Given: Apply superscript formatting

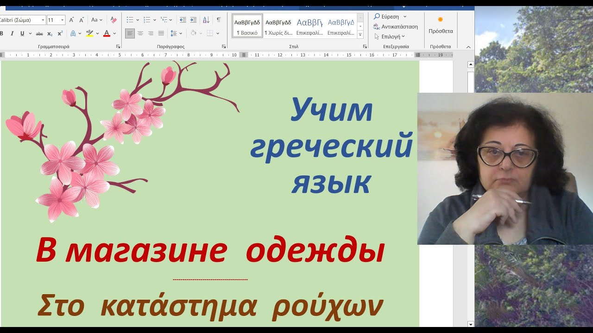Looking at the screenshot, I should [x=60, y=33].
